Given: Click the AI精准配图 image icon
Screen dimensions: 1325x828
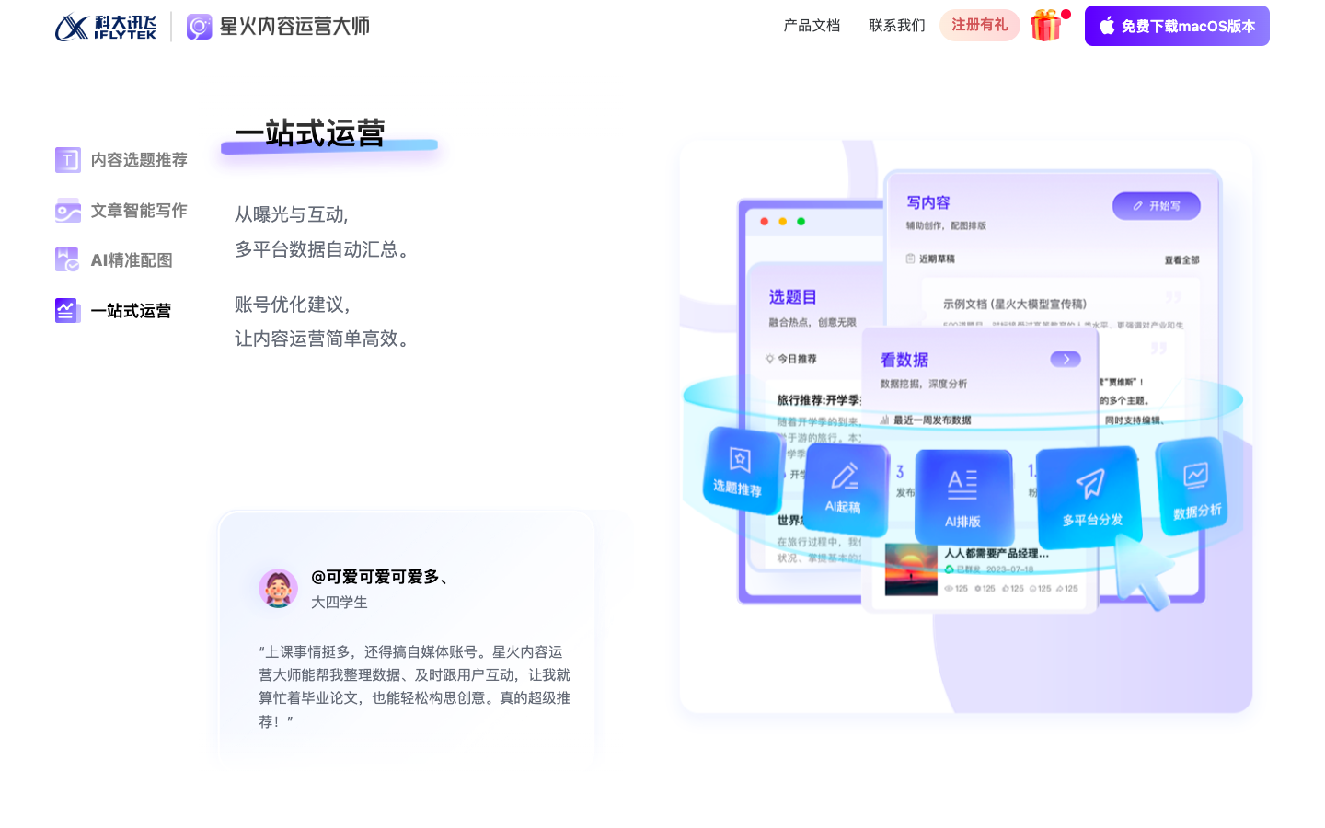Looking at the screenshot, I should (x=68, y=260).
